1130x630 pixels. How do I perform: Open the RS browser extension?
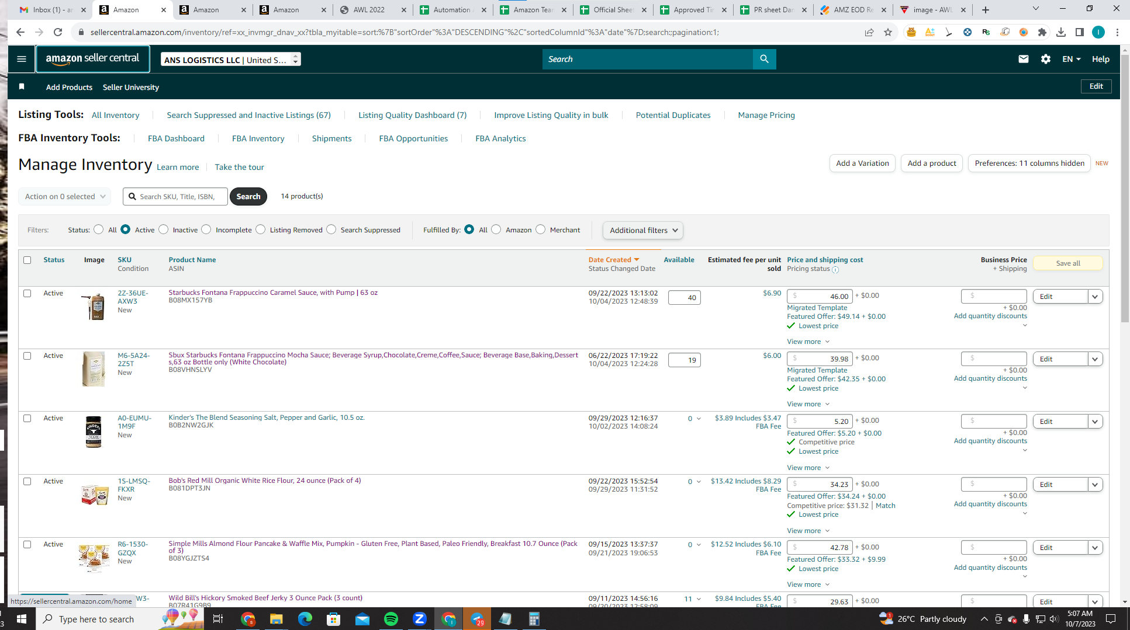986,32
